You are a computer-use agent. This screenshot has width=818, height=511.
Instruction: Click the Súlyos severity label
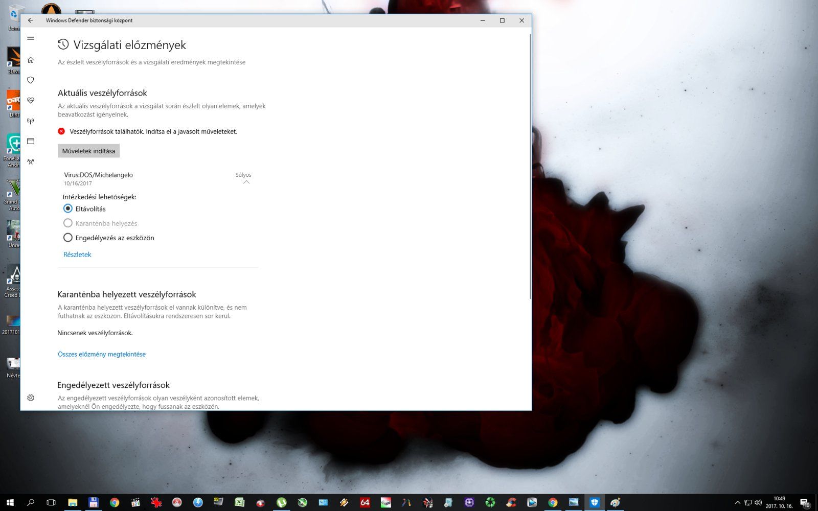click(x=243, y=175)
